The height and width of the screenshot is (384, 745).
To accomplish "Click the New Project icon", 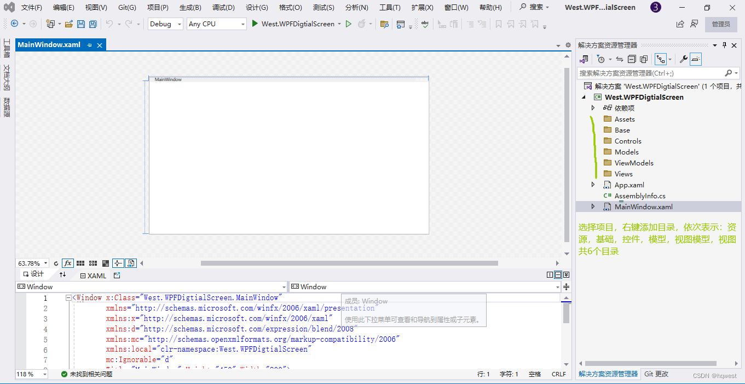I will pyautogui.click(x=50, y=24).
